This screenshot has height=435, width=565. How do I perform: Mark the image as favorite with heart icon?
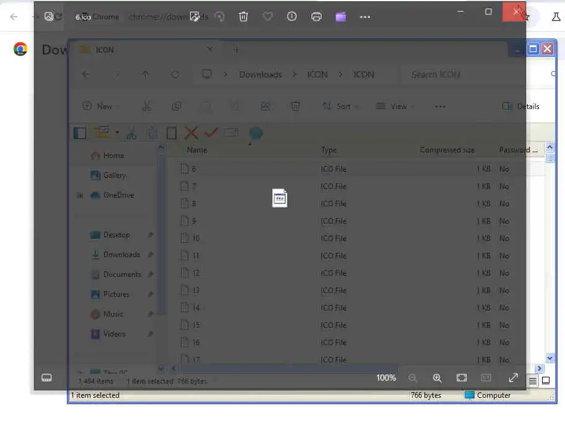click(268, 16)
